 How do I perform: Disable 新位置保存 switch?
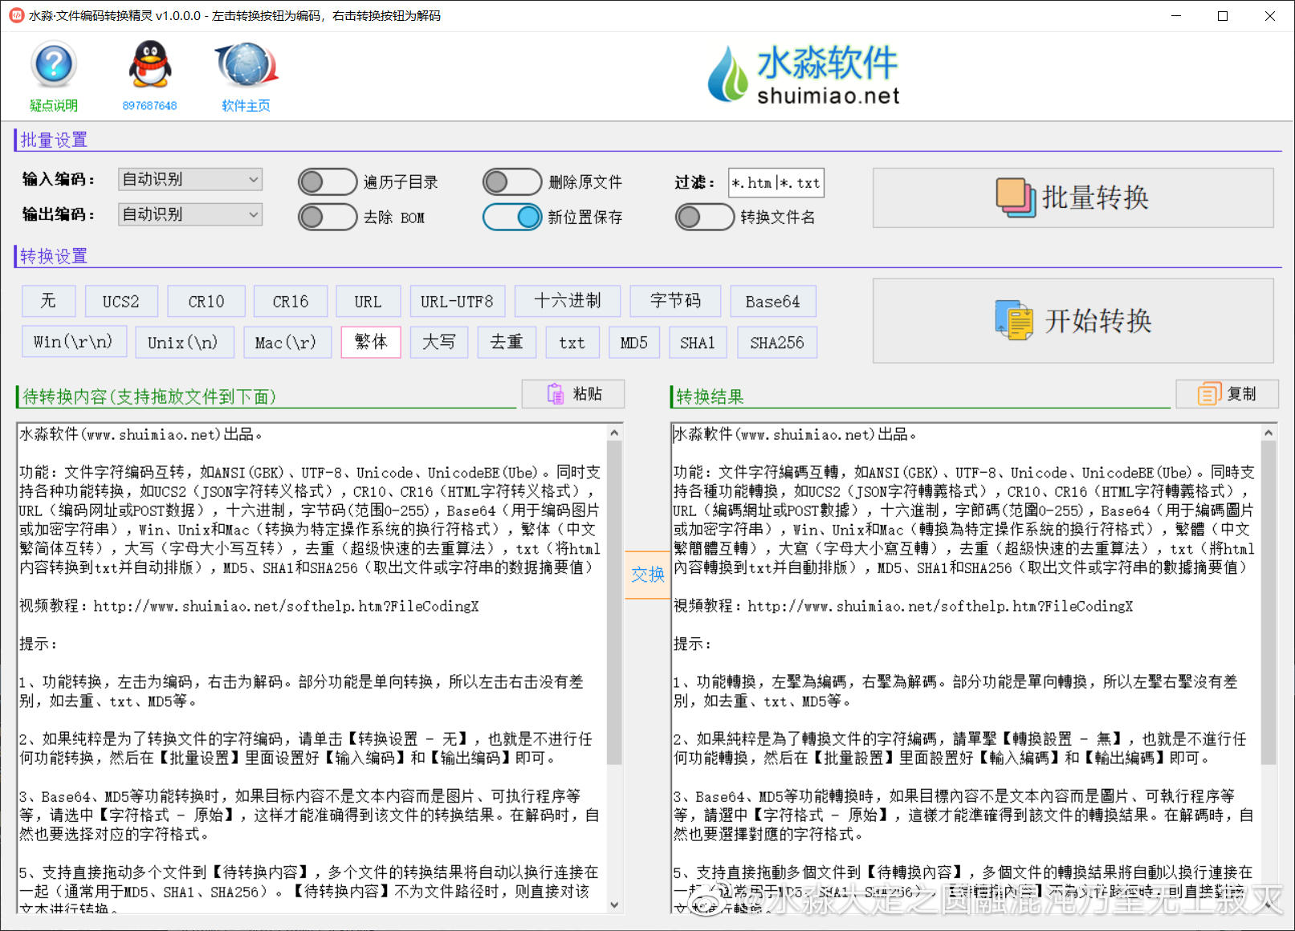[511, 217]
